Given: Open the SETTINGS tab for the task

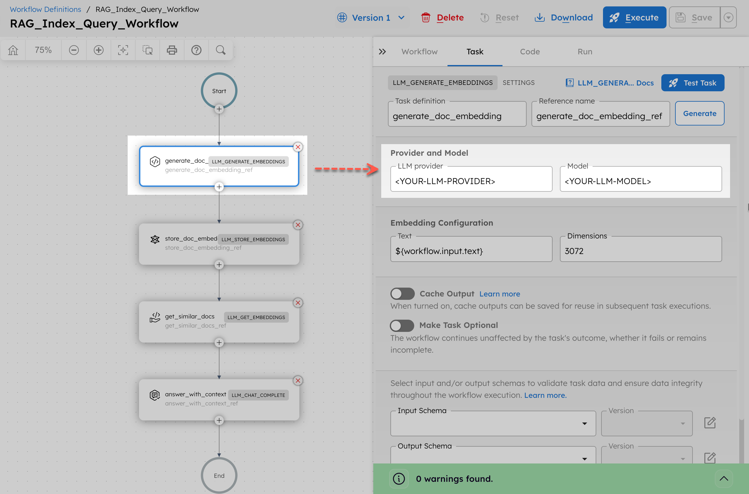Looking at the screenshot, I should (x=519, y=82).
